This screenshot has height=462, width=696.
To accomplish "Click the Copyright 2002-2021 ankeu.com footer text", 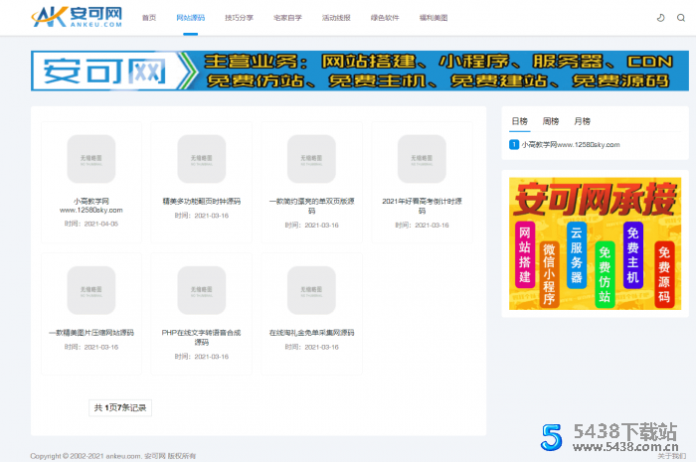I will click(x=112, y=456).
